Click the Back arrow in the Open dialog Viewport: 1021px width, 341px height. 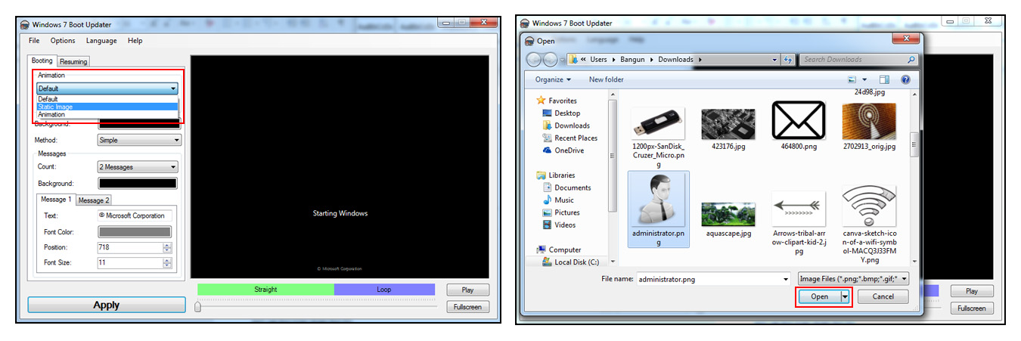[533, 59]
